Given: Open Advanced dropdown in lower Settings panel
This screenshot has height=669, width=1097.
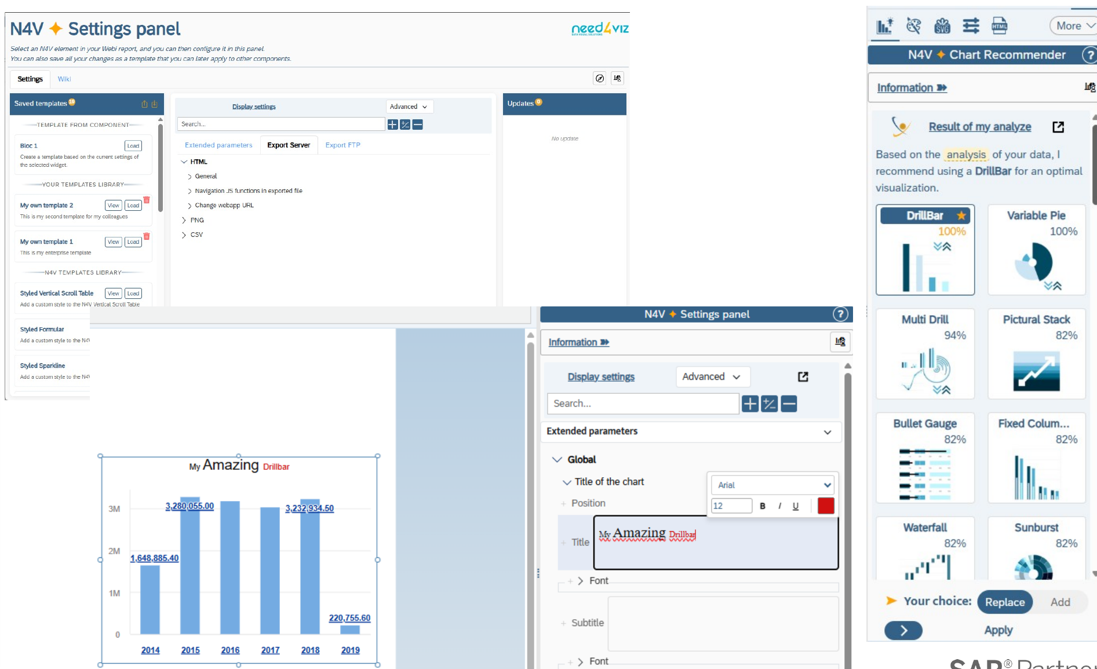Looking at the screenshot, I should click(x=713, y=376).
